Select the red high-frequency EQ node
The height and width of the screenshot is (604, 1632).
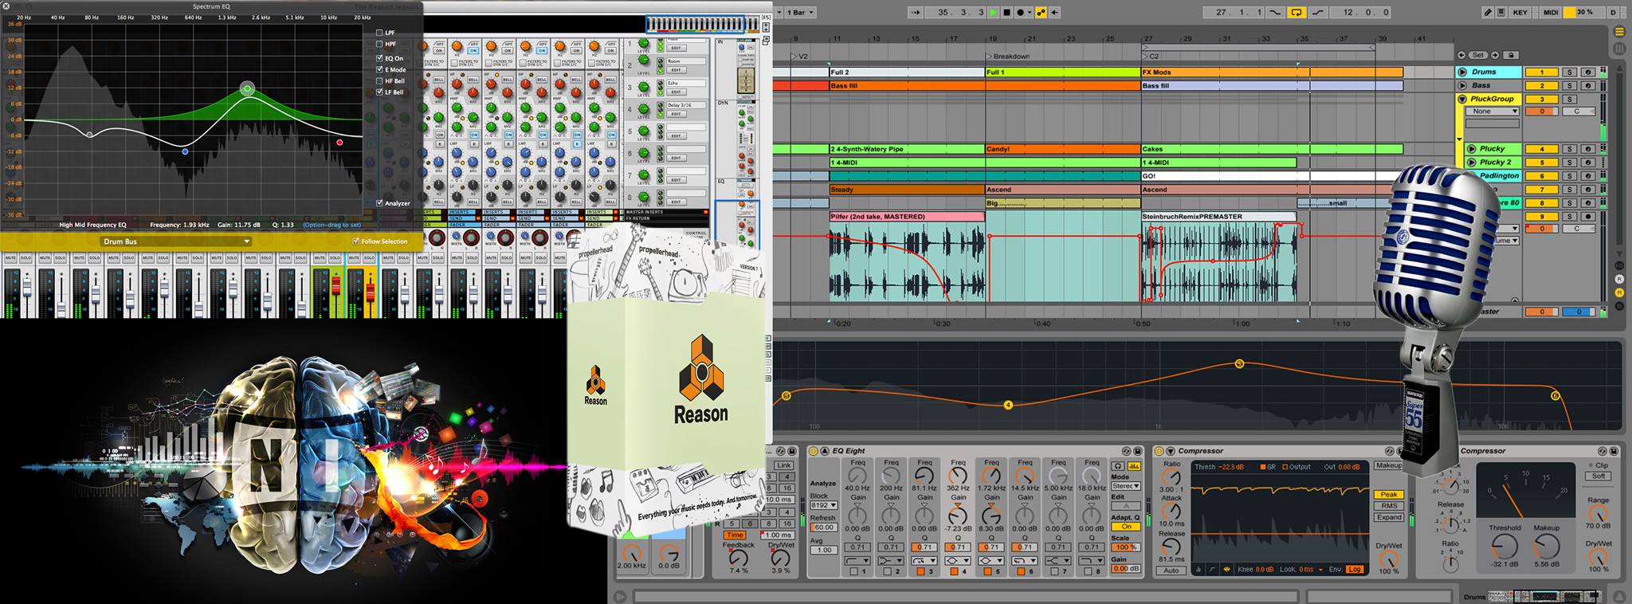pos(340,143)
